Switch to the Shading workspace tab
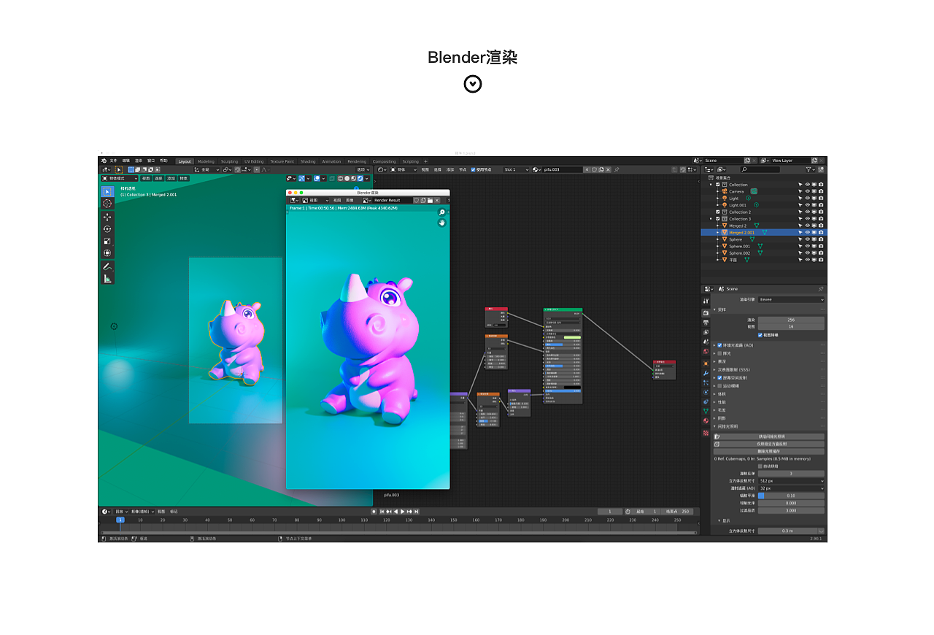Screen dimensions: 934x635 308,161
